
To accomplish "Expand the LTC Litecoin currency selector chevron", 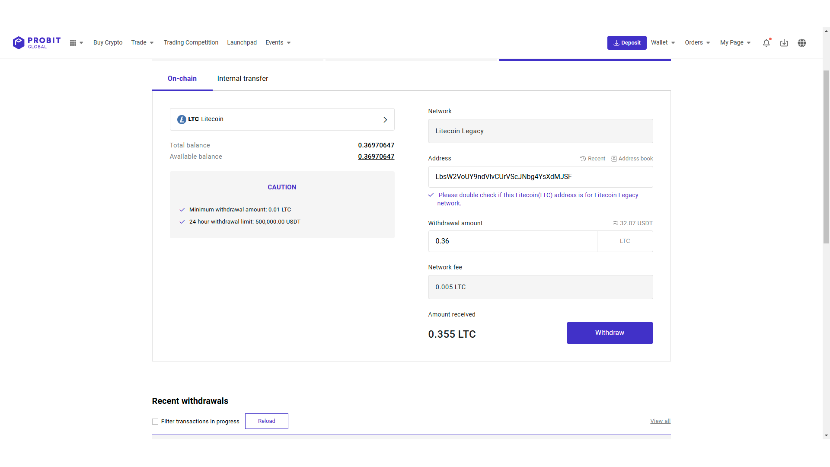I will tap(385, 119).
